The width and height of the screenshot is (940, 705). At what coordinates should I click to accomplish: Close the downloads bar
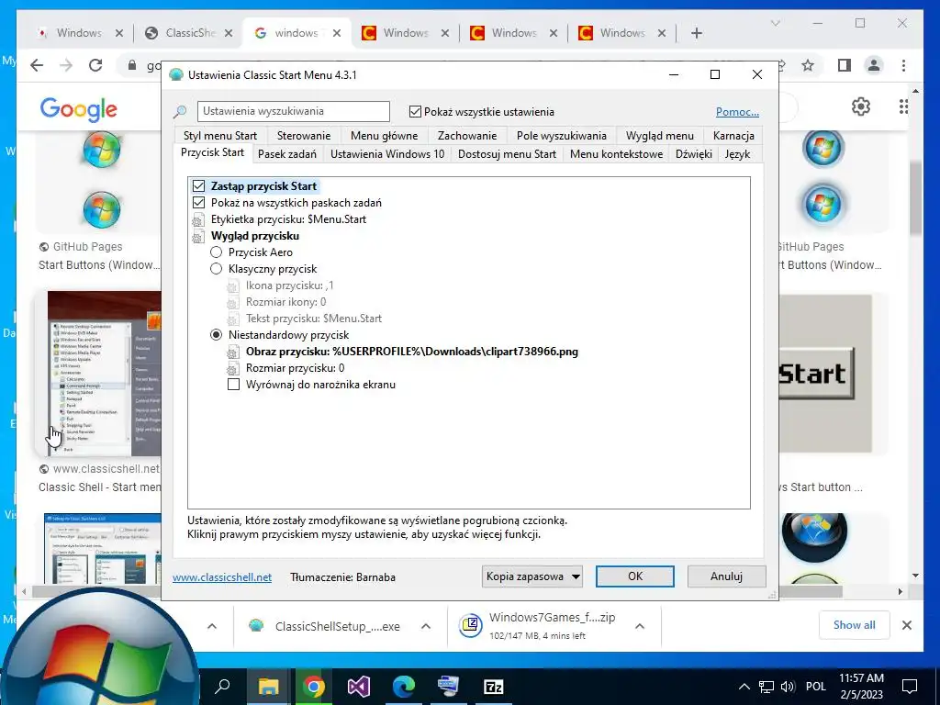tap(906, 625)
